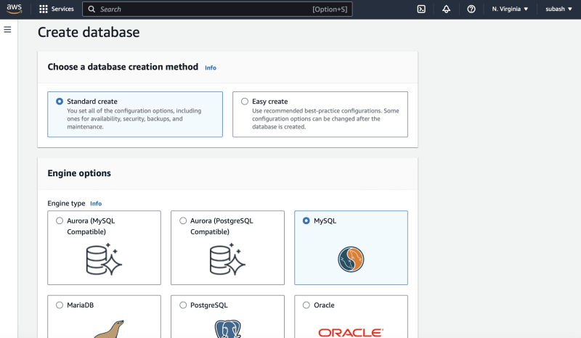Choose Aurora (MySQL Compatible) engine radio
Image resolution: width=581 pixels, height=338 pixels.
(x=60, y=220)
